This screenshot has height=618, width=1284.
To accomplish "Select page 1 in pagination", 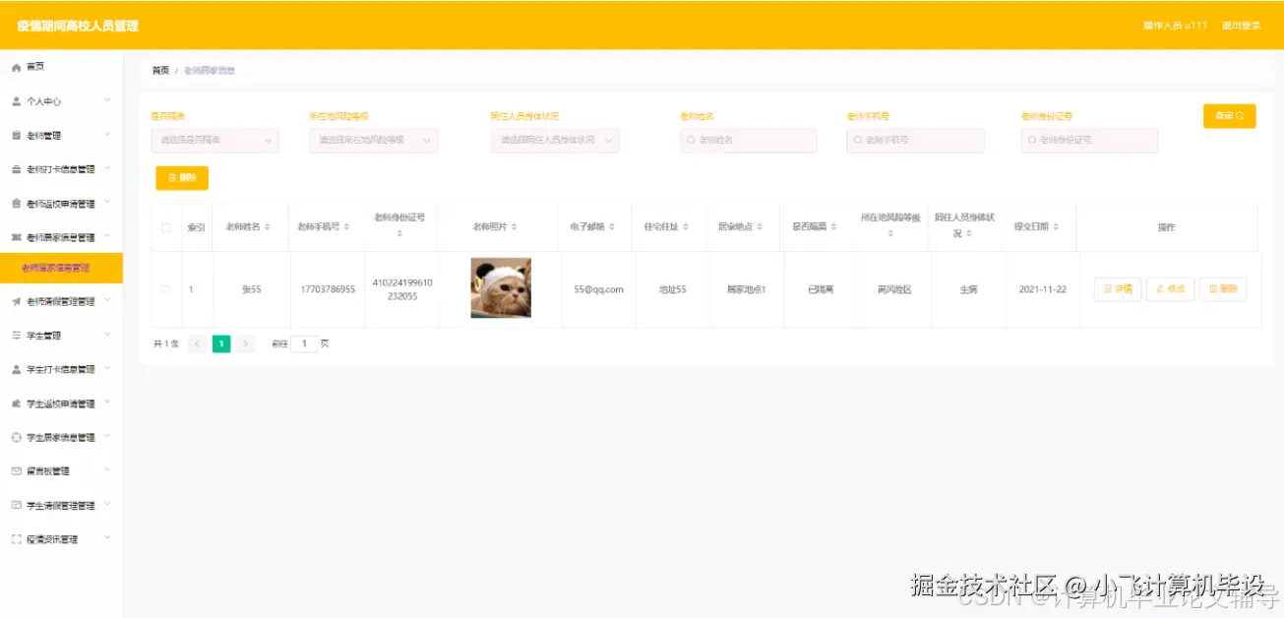I will (x=221, y=343).
